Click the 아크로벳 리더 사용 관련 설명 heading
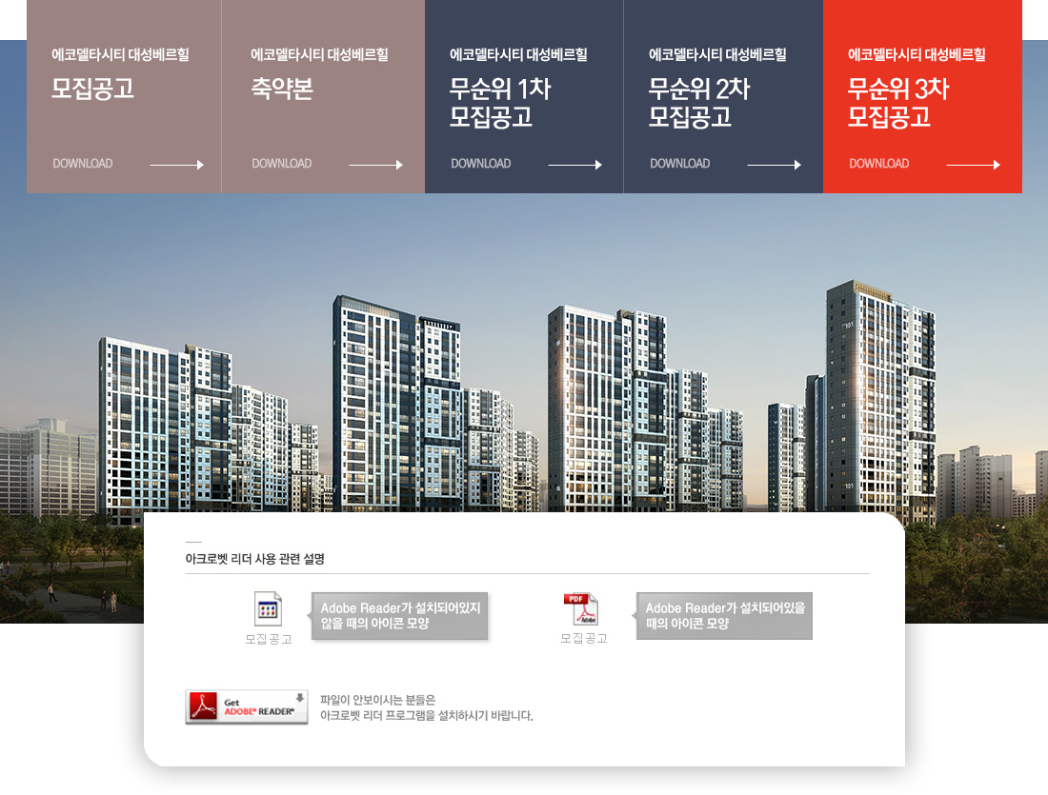 pyautogui.click(x=255, y=559)
